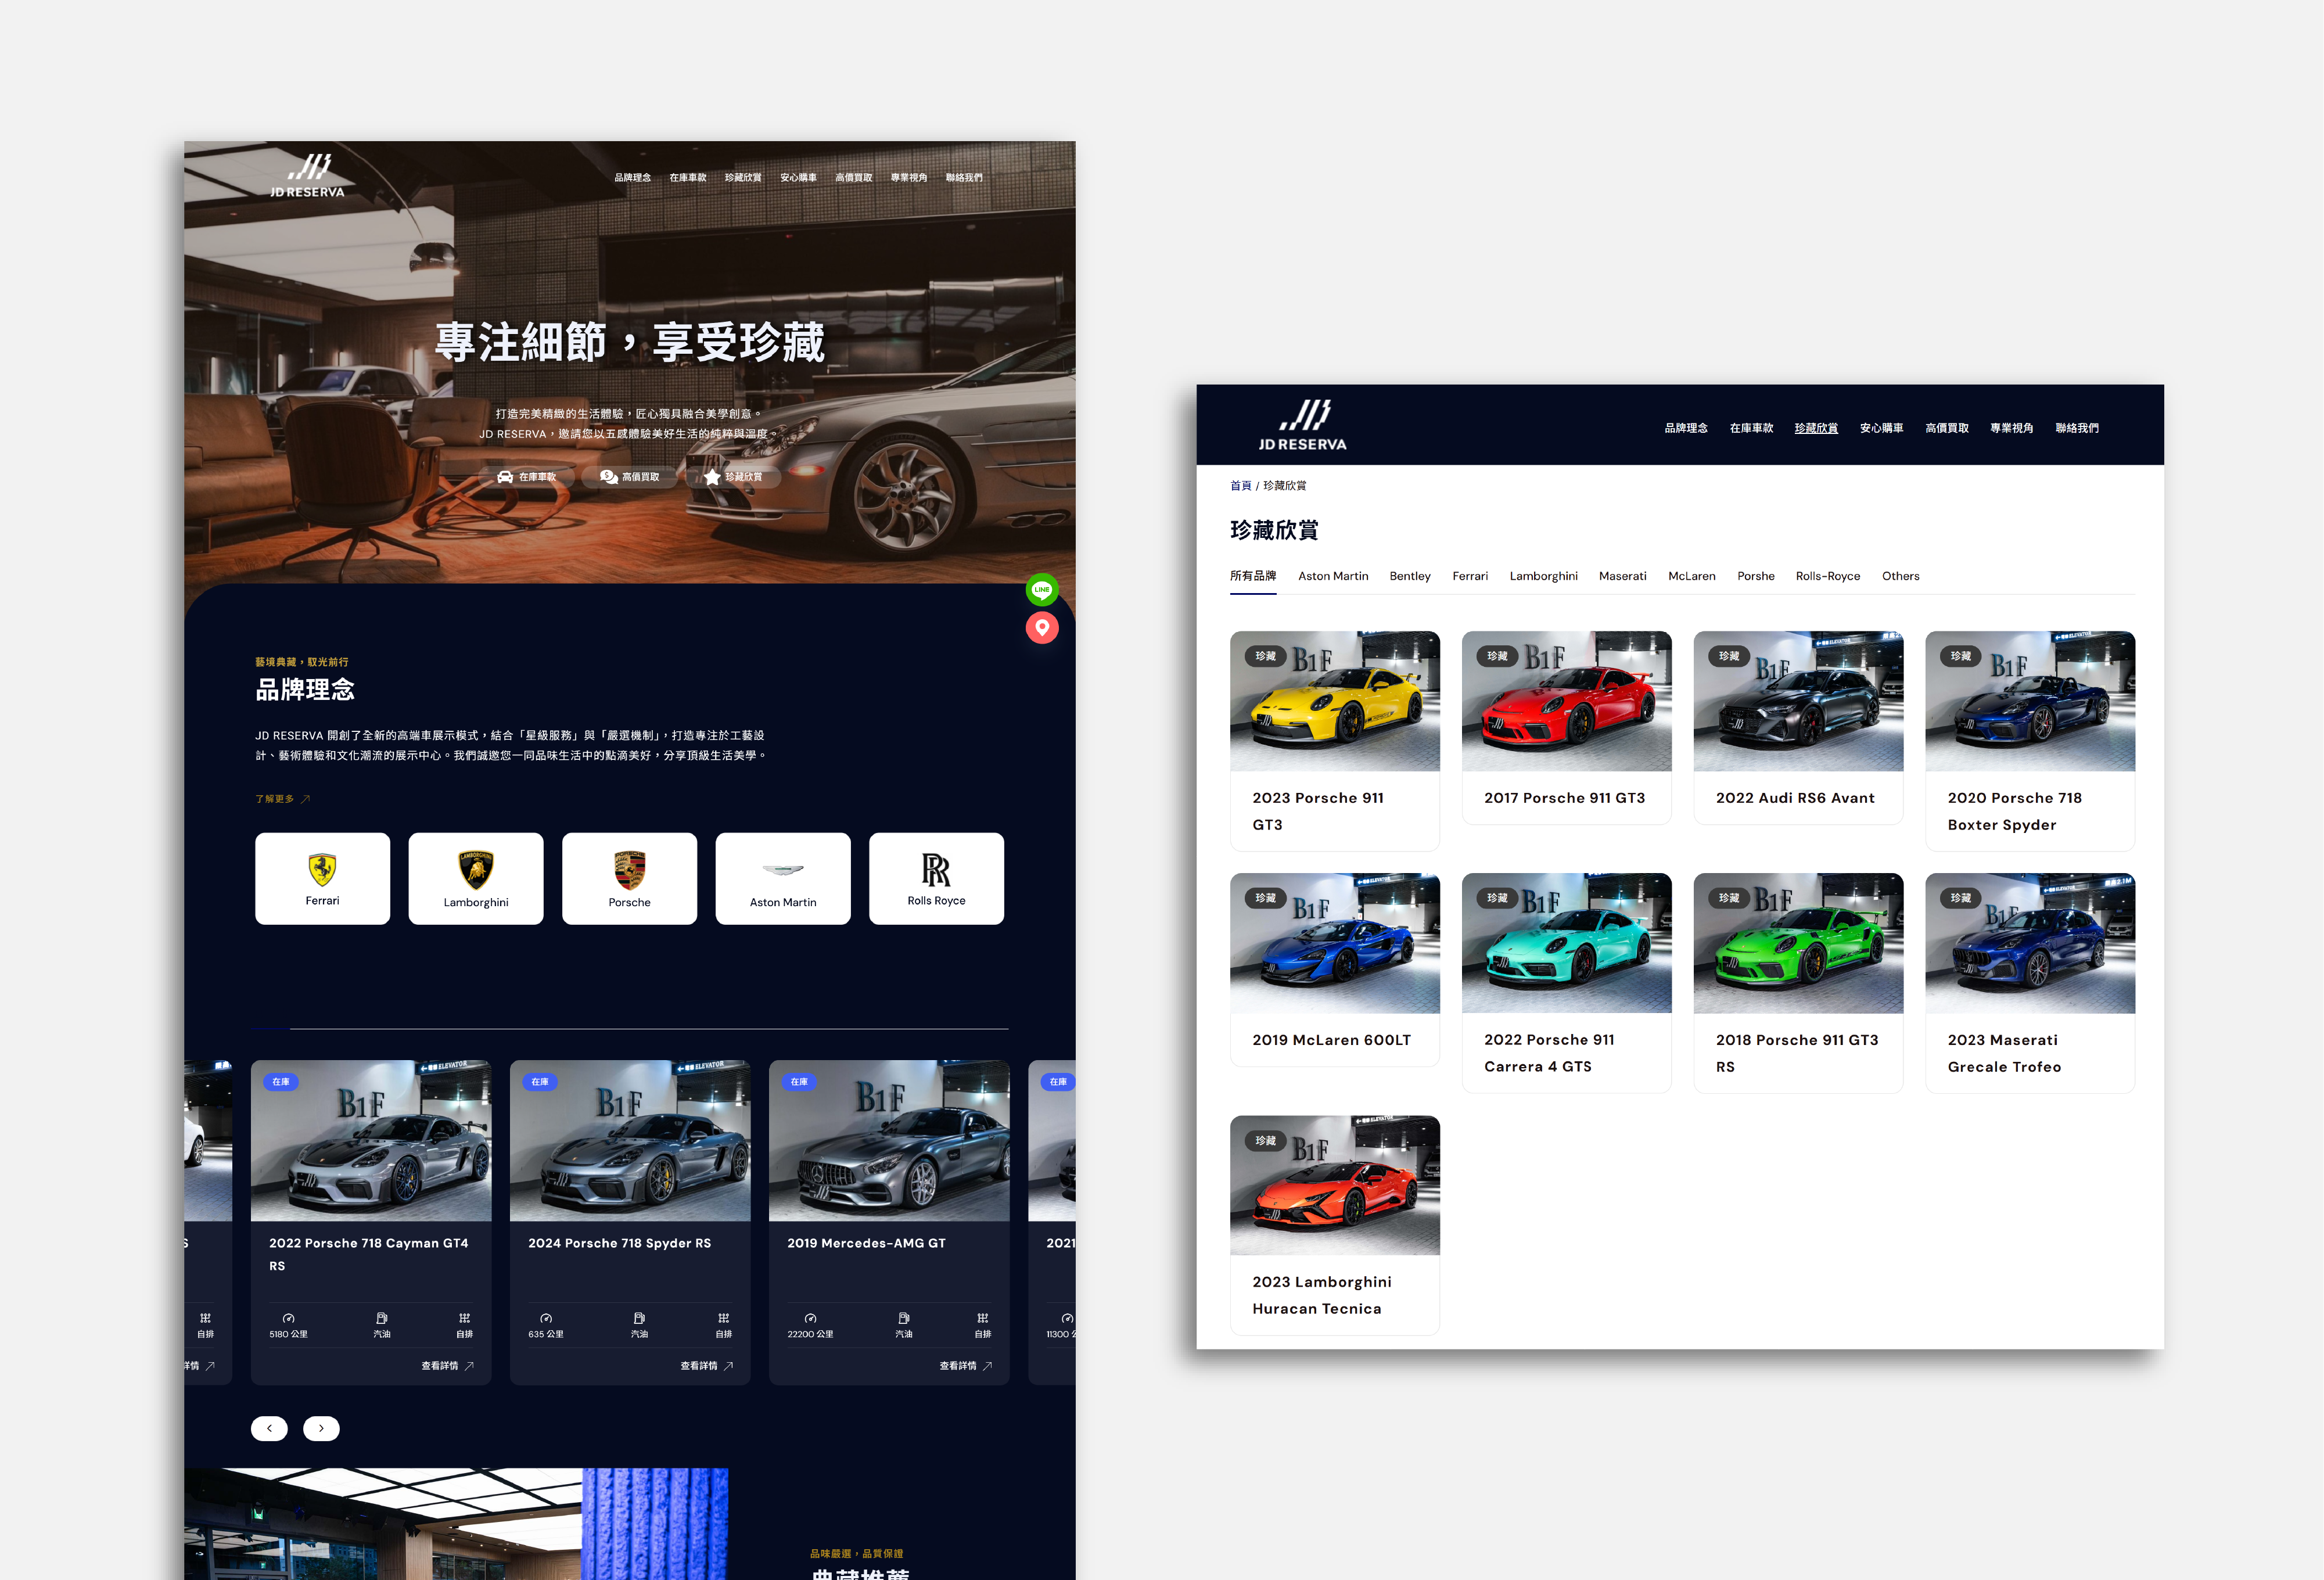
Task: Click 品牌理念 in the gallery page navigation
Action: click(1686, 428)
